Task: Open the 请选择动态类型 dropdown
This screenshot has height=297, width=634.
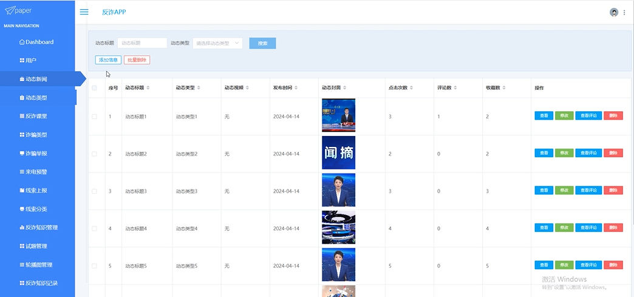Action: [x=217, y=43]
